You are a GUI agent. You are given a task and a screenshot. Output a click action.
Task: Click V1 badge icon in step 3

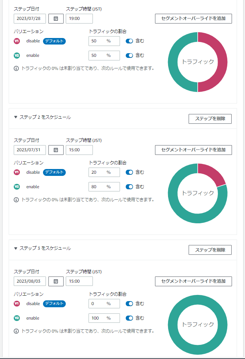(17, 304)
